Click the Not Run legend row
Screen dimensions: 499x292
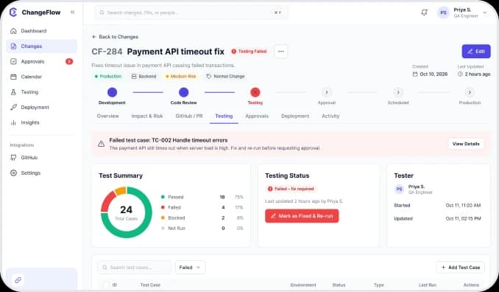(202, 229)
